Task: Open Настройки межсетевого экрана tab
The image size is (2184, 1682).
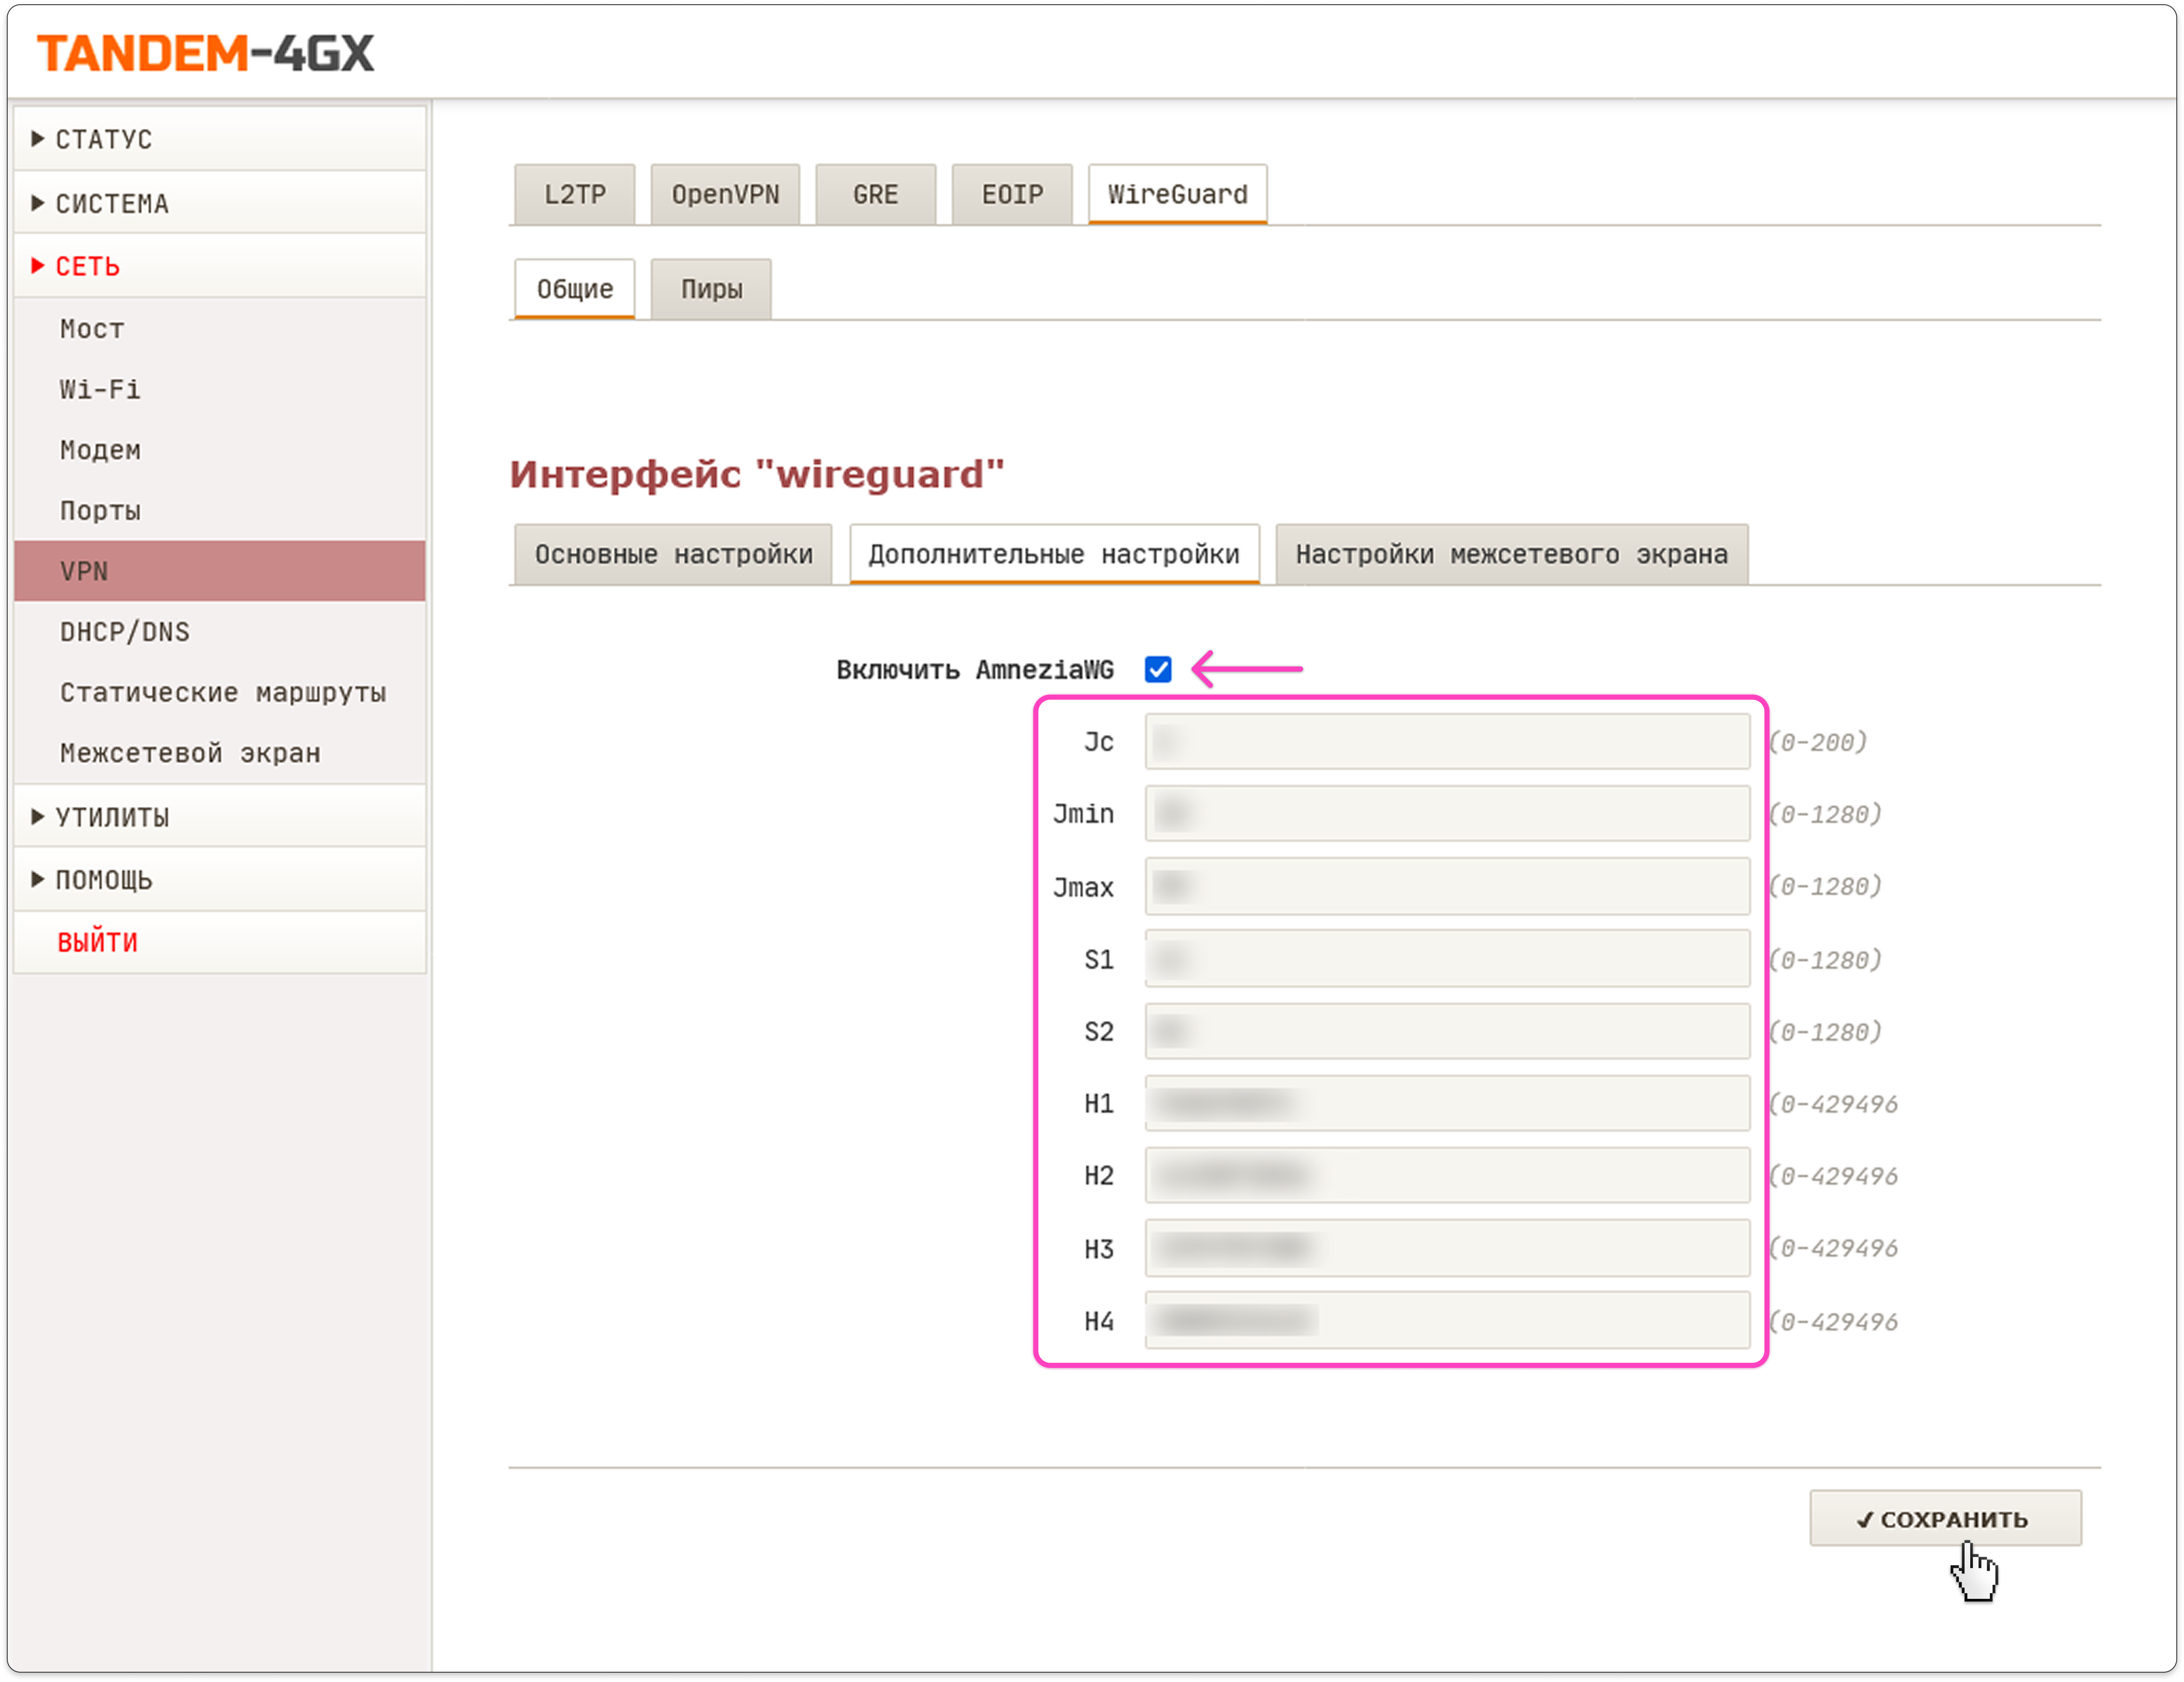Action: point(1511,554)
